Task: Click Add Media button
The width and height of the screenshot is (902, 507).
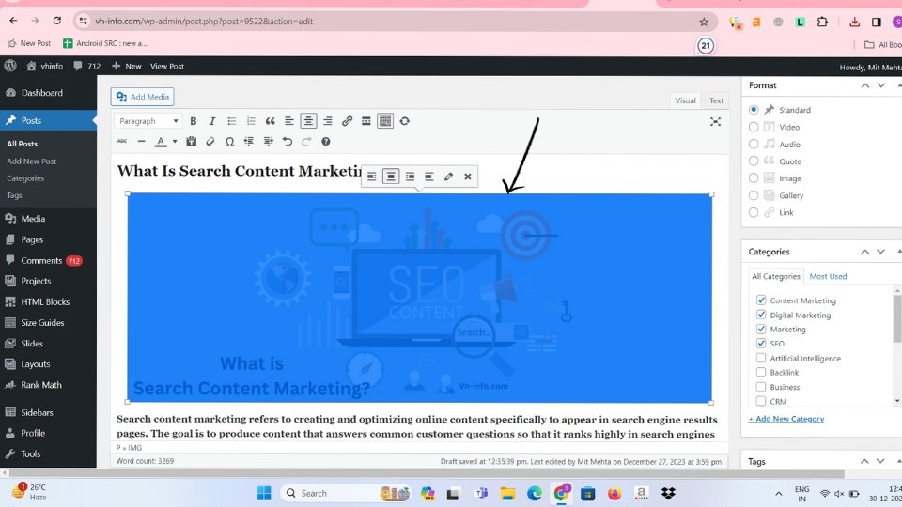Action: 142,97
